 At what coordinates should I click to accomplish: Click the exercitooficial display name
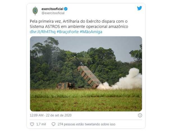coord(52,9)
